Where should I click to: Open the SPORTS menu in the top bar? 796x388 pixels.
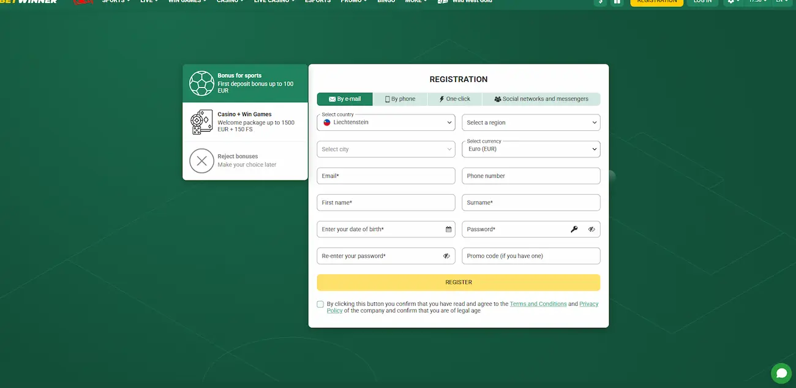click(x=116, y=2)
